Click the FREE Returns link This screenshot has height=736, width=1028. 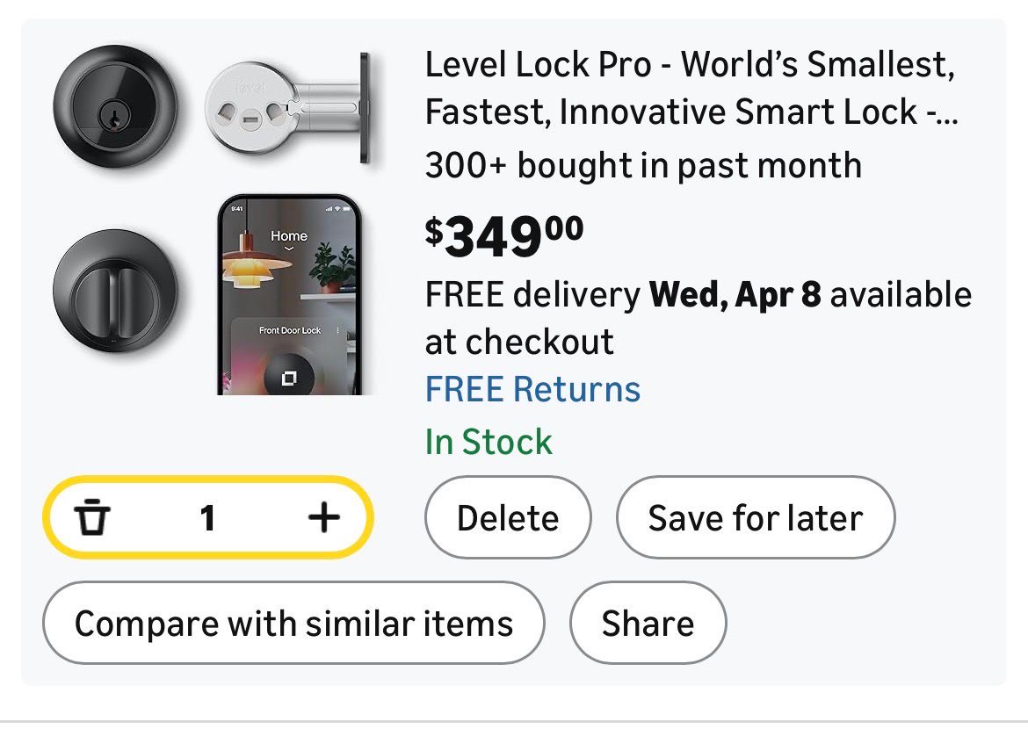(x=532, y=389)
